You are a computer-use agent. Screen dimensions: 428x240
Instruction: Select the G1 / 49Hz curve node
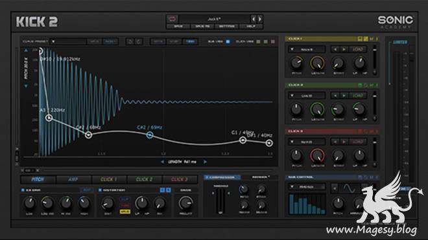point(243,140)
